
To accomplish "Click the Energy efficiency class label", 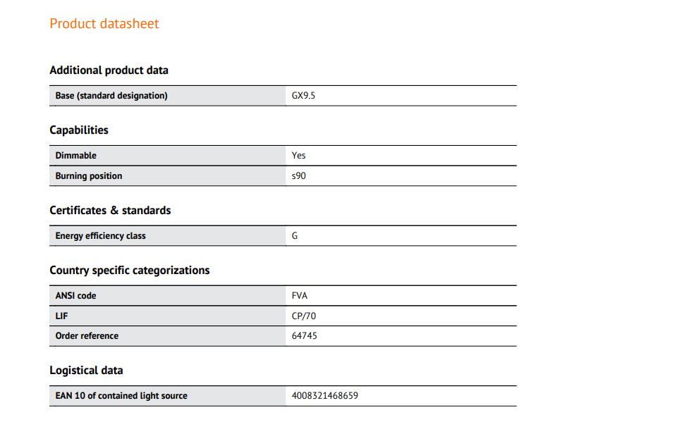I will coord(100,236).
